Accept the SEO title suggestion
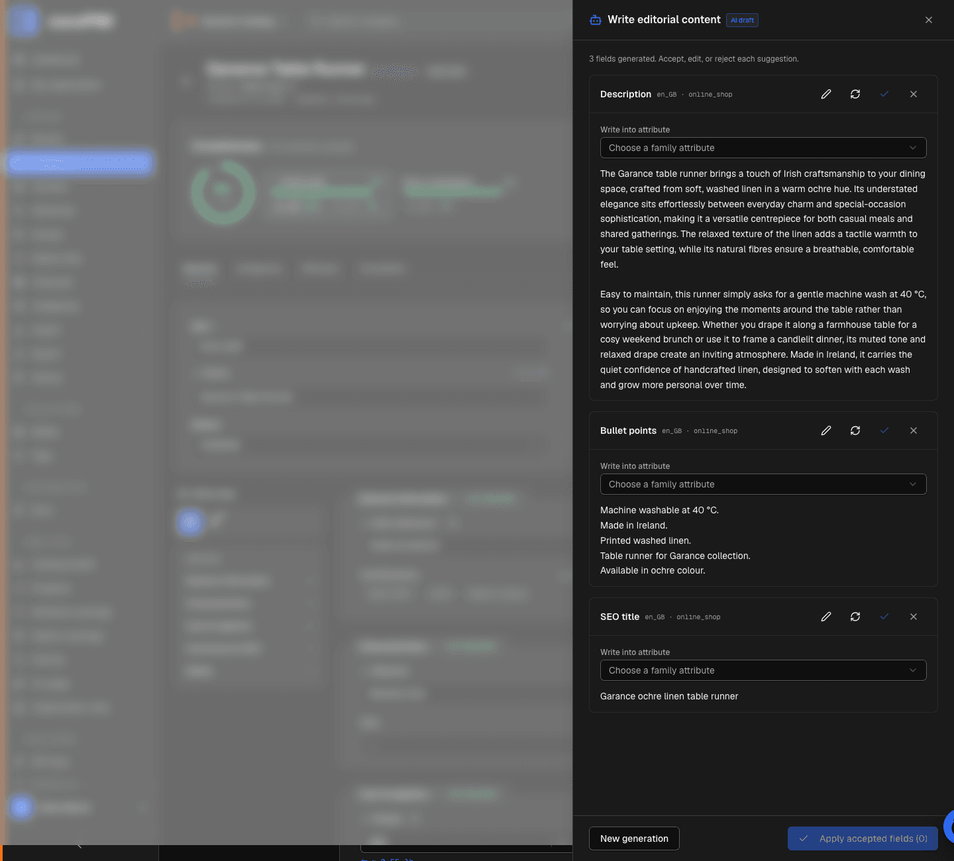 pos(884,617)
